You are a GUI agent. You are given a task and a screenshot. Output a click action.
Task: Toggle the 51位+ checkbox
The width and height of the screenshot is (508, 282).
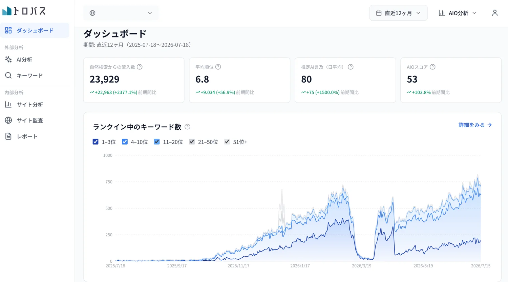coord(227,142)
